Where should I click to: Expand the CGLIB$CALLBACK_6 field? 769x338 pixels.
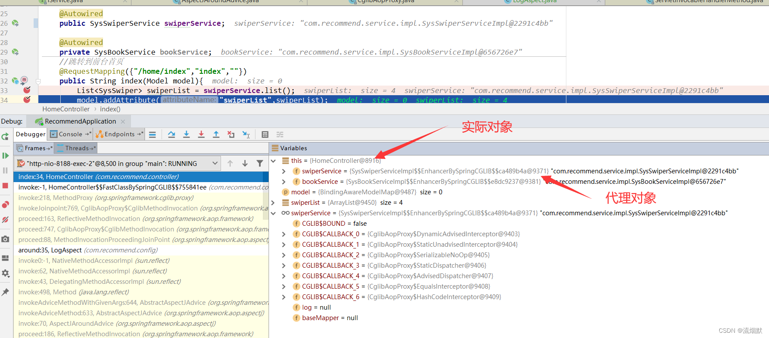point(284,297)
